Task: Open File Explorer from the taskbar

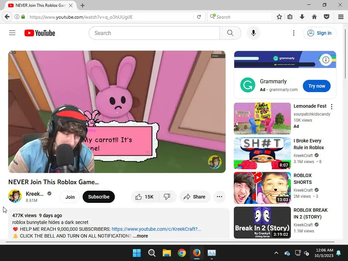Action: (x=167, y=253)
